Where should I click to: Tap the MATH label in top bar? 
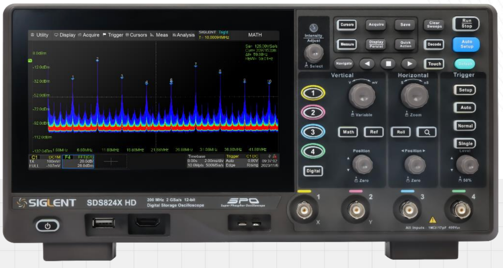[255, 34]
